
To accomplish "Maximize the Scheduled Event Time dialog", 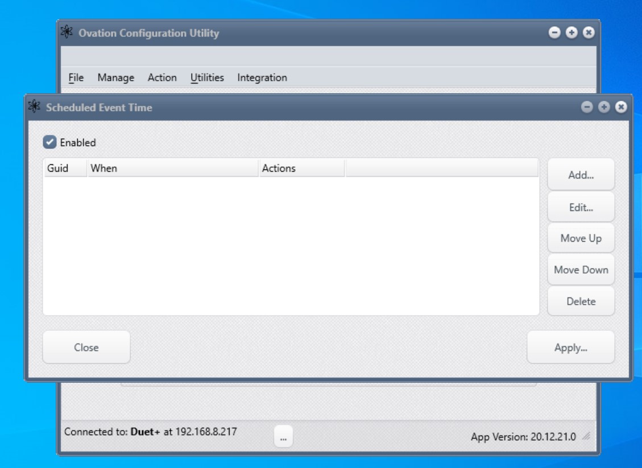I will 604,107.
